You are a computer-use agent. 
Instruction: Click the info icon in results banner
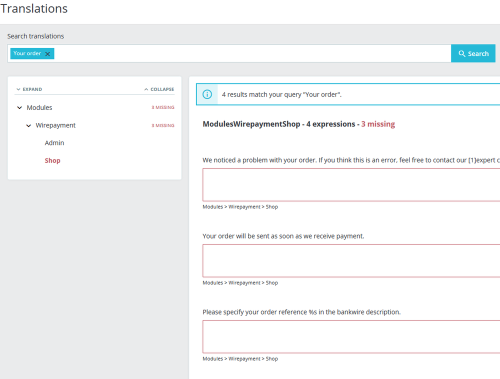[207, 94]
